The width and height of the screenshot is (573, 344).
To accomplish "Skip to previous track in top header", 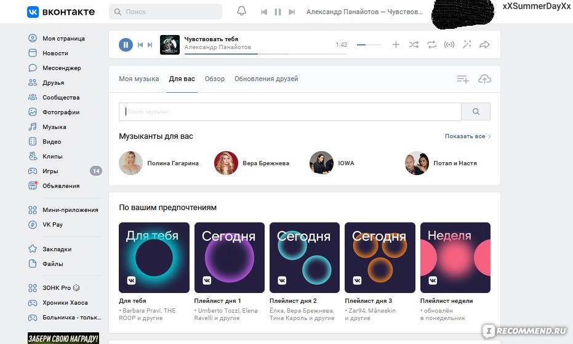I will pos(264,12).
